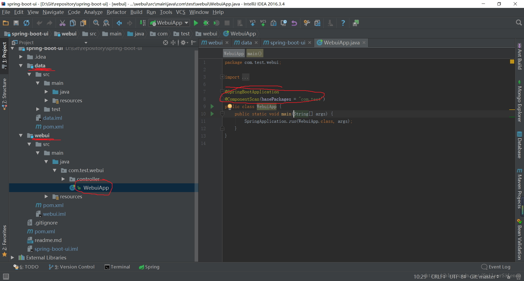Toggle the Maven Projects side panel
Viewport: 524px width, 281px height.
519,188
